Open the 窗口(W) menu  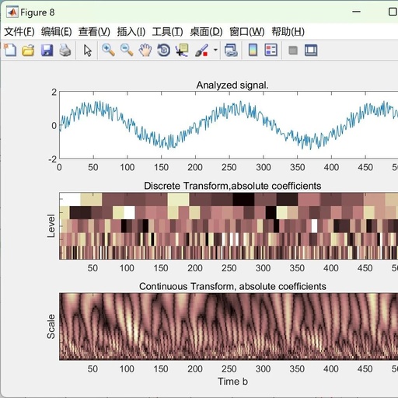(247, 32)
